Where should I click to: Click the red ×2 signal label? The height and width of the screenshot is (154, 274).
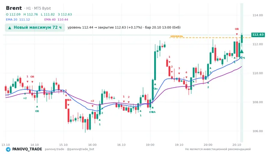(92, 101)
